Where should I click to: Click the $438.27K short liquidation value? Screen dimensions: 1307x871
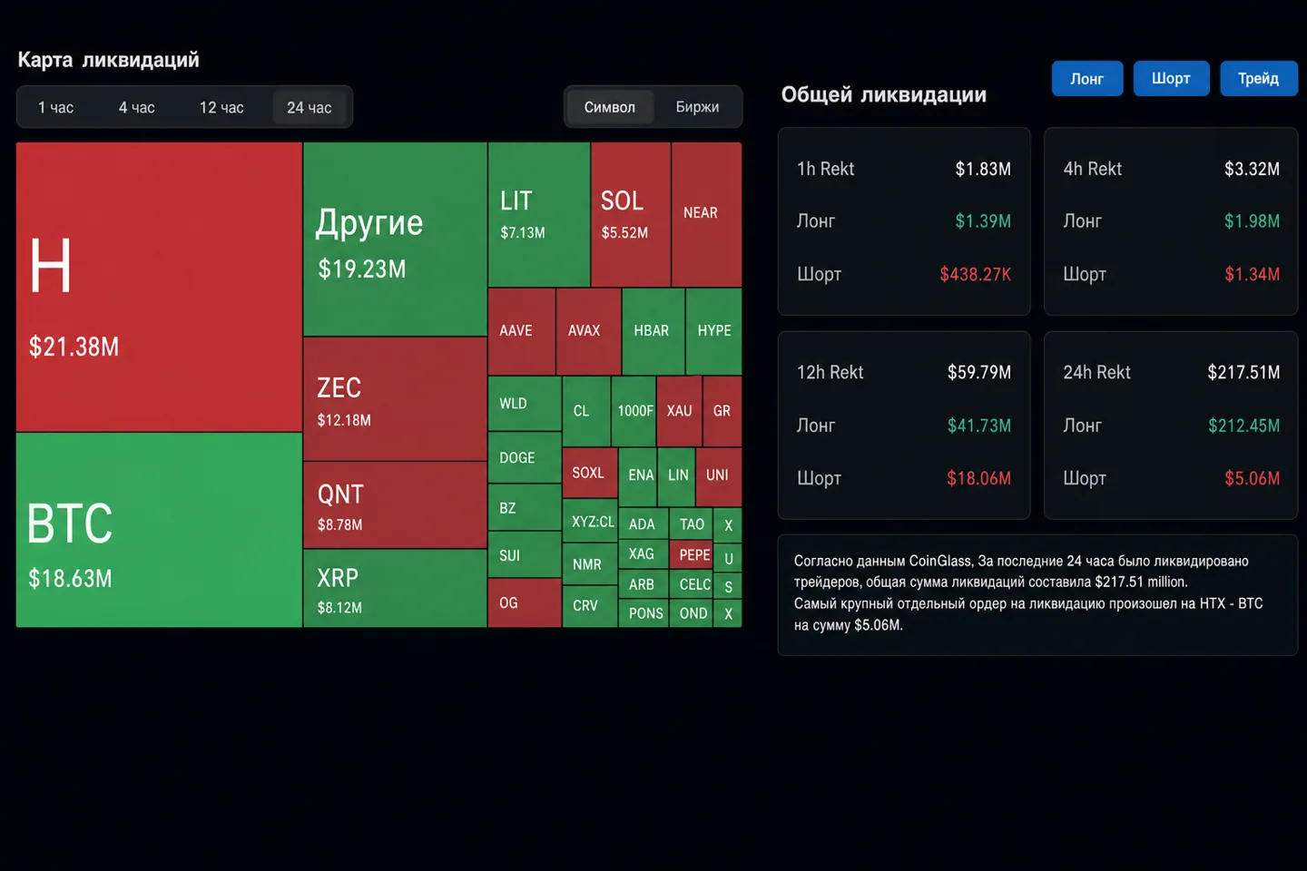976,274
